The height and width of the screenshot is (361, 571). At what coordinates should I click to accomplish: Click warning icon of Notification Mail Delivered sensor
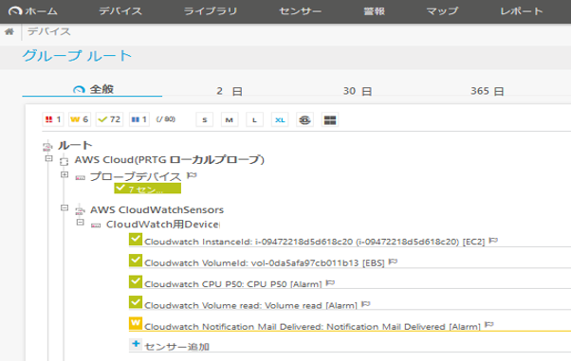(136, 323)
